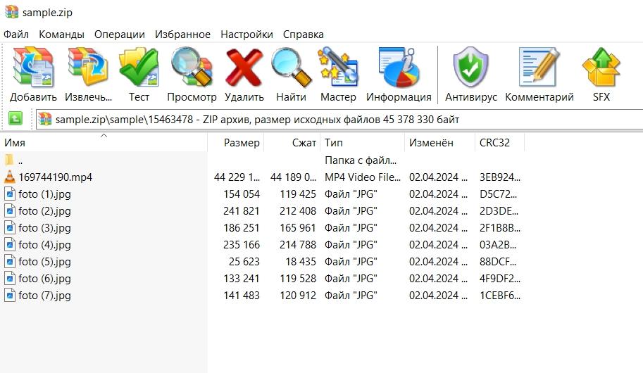
Task: Open the Просмотр (View) tool
Action: click(x=192, y=68)
